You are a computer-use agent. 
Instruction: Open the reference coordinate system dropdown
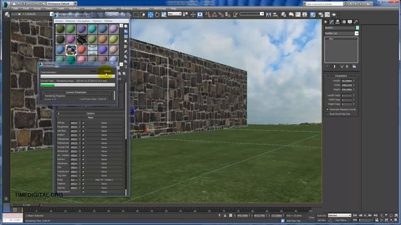[175, 14]
